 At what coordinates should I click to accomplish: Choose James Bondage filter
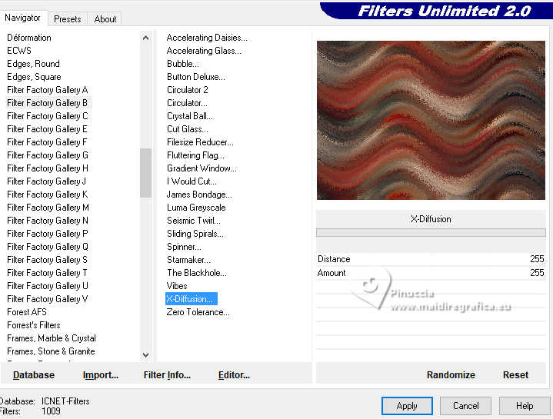199,195
